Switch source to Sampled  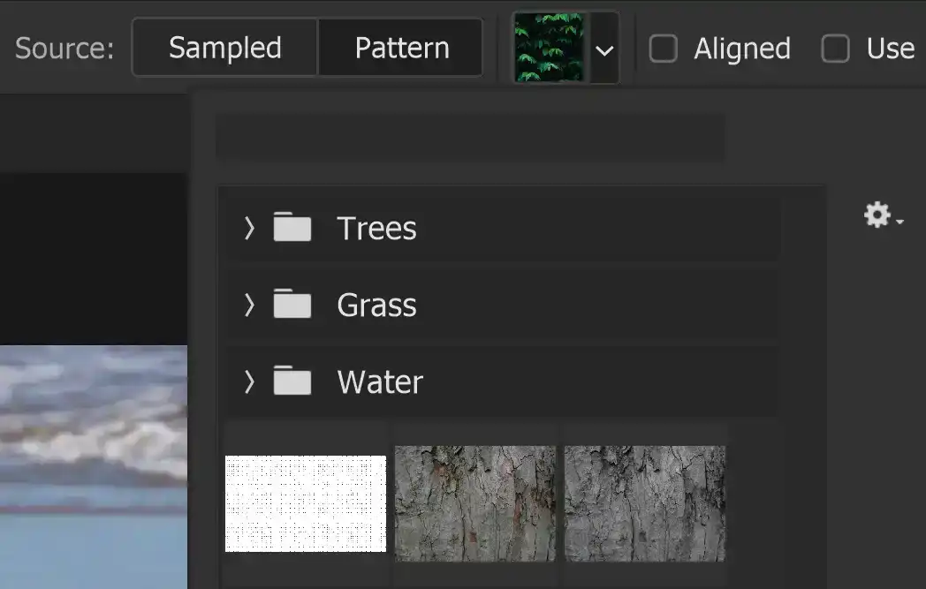click(224, 47)
